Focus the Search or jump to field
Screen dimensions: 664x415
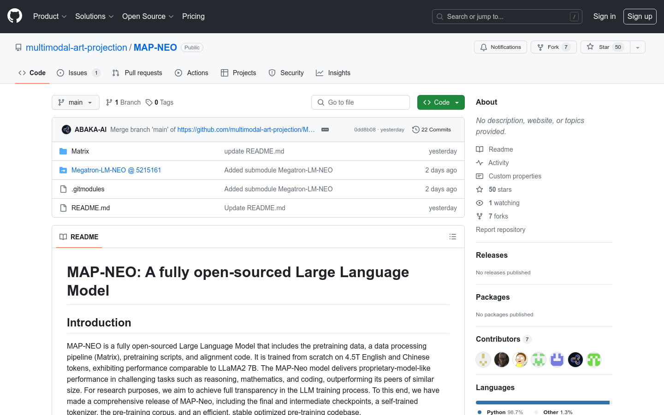pos(507,17)
